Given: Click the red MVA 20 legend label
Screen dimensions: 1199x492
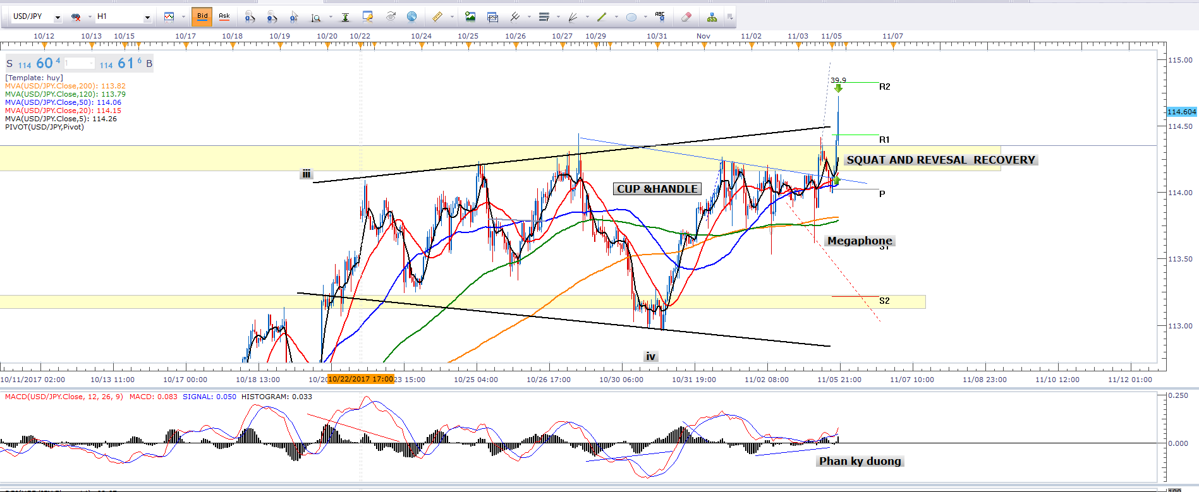Looking at the screenshot, I should [63, 111].
